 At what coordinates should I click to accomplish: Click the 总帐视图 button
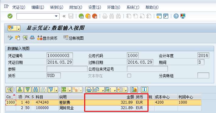73,38
